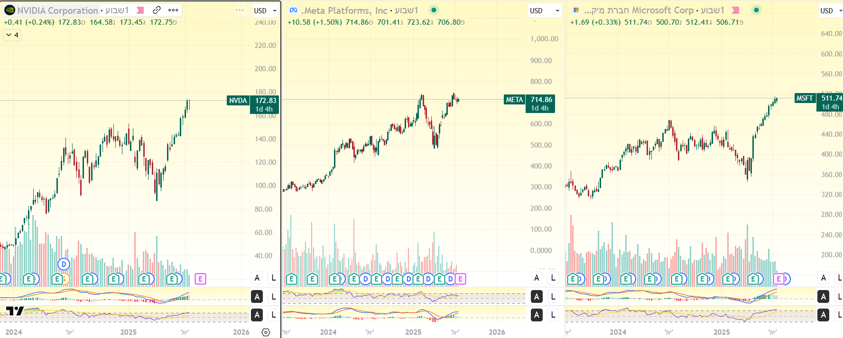The image size is (843, 338).
Task: Toggle auto scale A on the Meta price pane
Action: (x=537, y=278)
